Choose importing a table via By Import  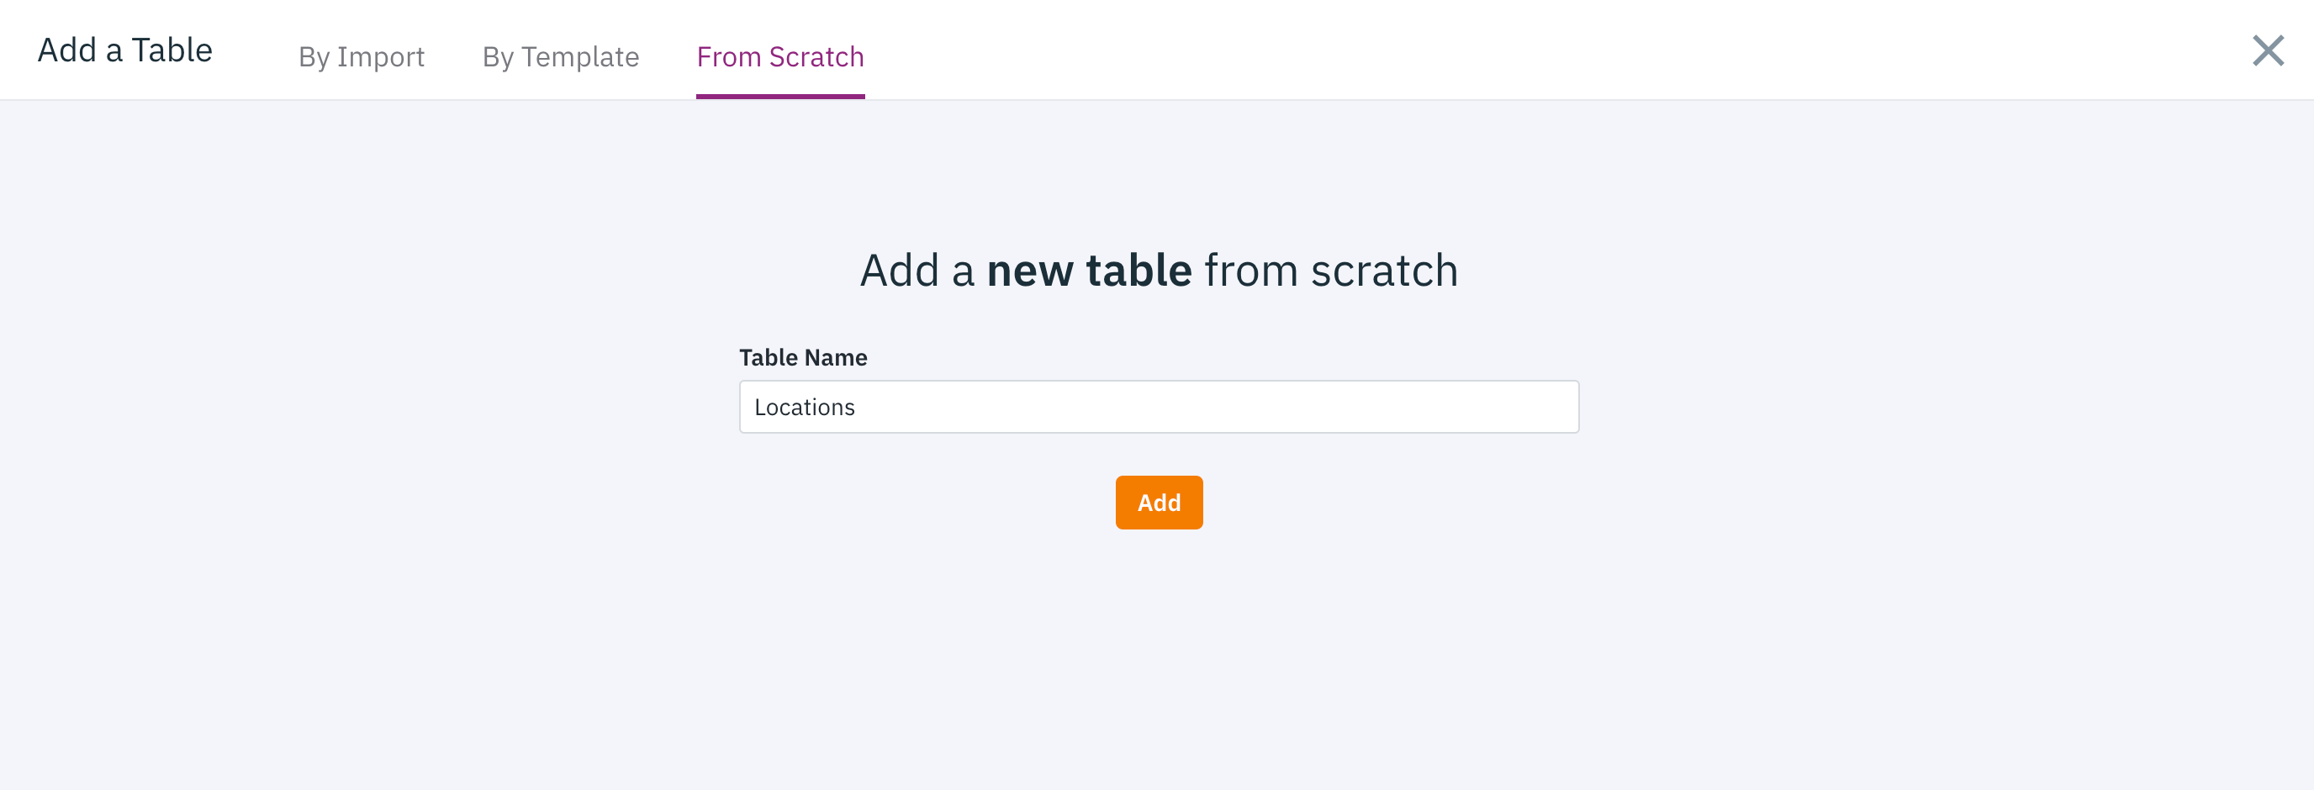[x=361, y=56]
